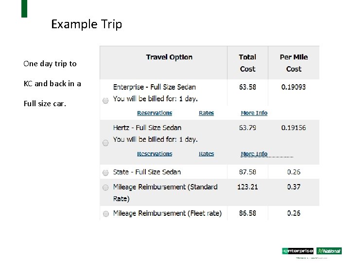This screenshot has width=350, height=263.
Task: Select the Enterprise Full Size Sedan radio button
Action: pyautogui.click(x=105, y=101)
